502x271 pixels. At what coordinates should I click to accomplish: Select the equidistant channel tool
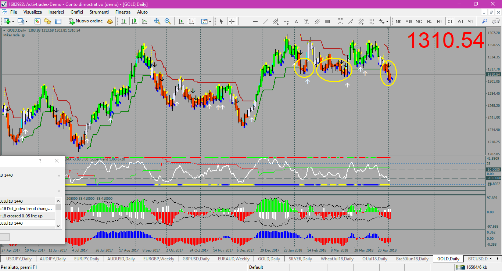click(x=276, y=21)
